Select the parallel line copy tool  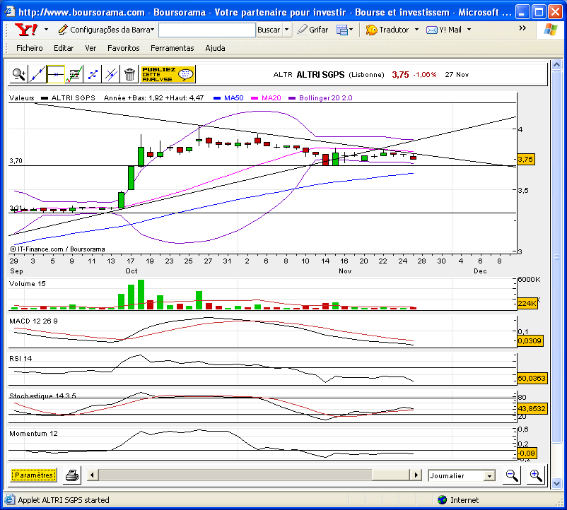112,75
